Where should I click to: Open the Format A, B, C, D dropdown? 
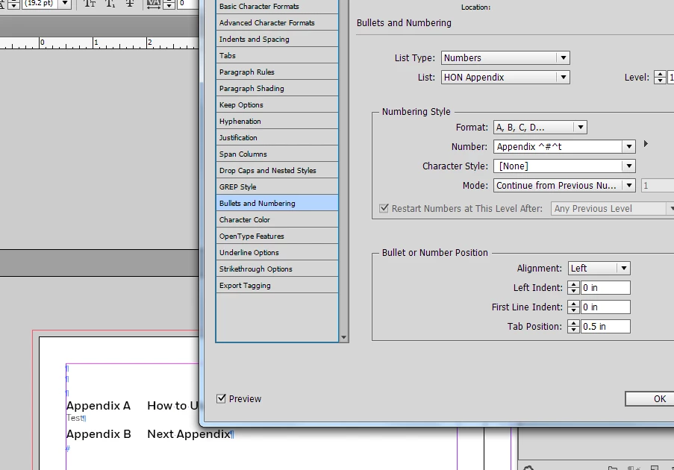pos(540,127)
